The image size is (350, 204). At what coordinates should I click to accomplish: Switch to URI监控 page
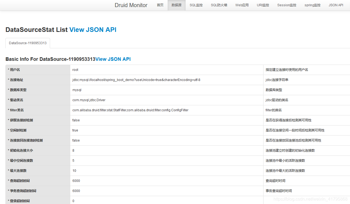(263, 5)
